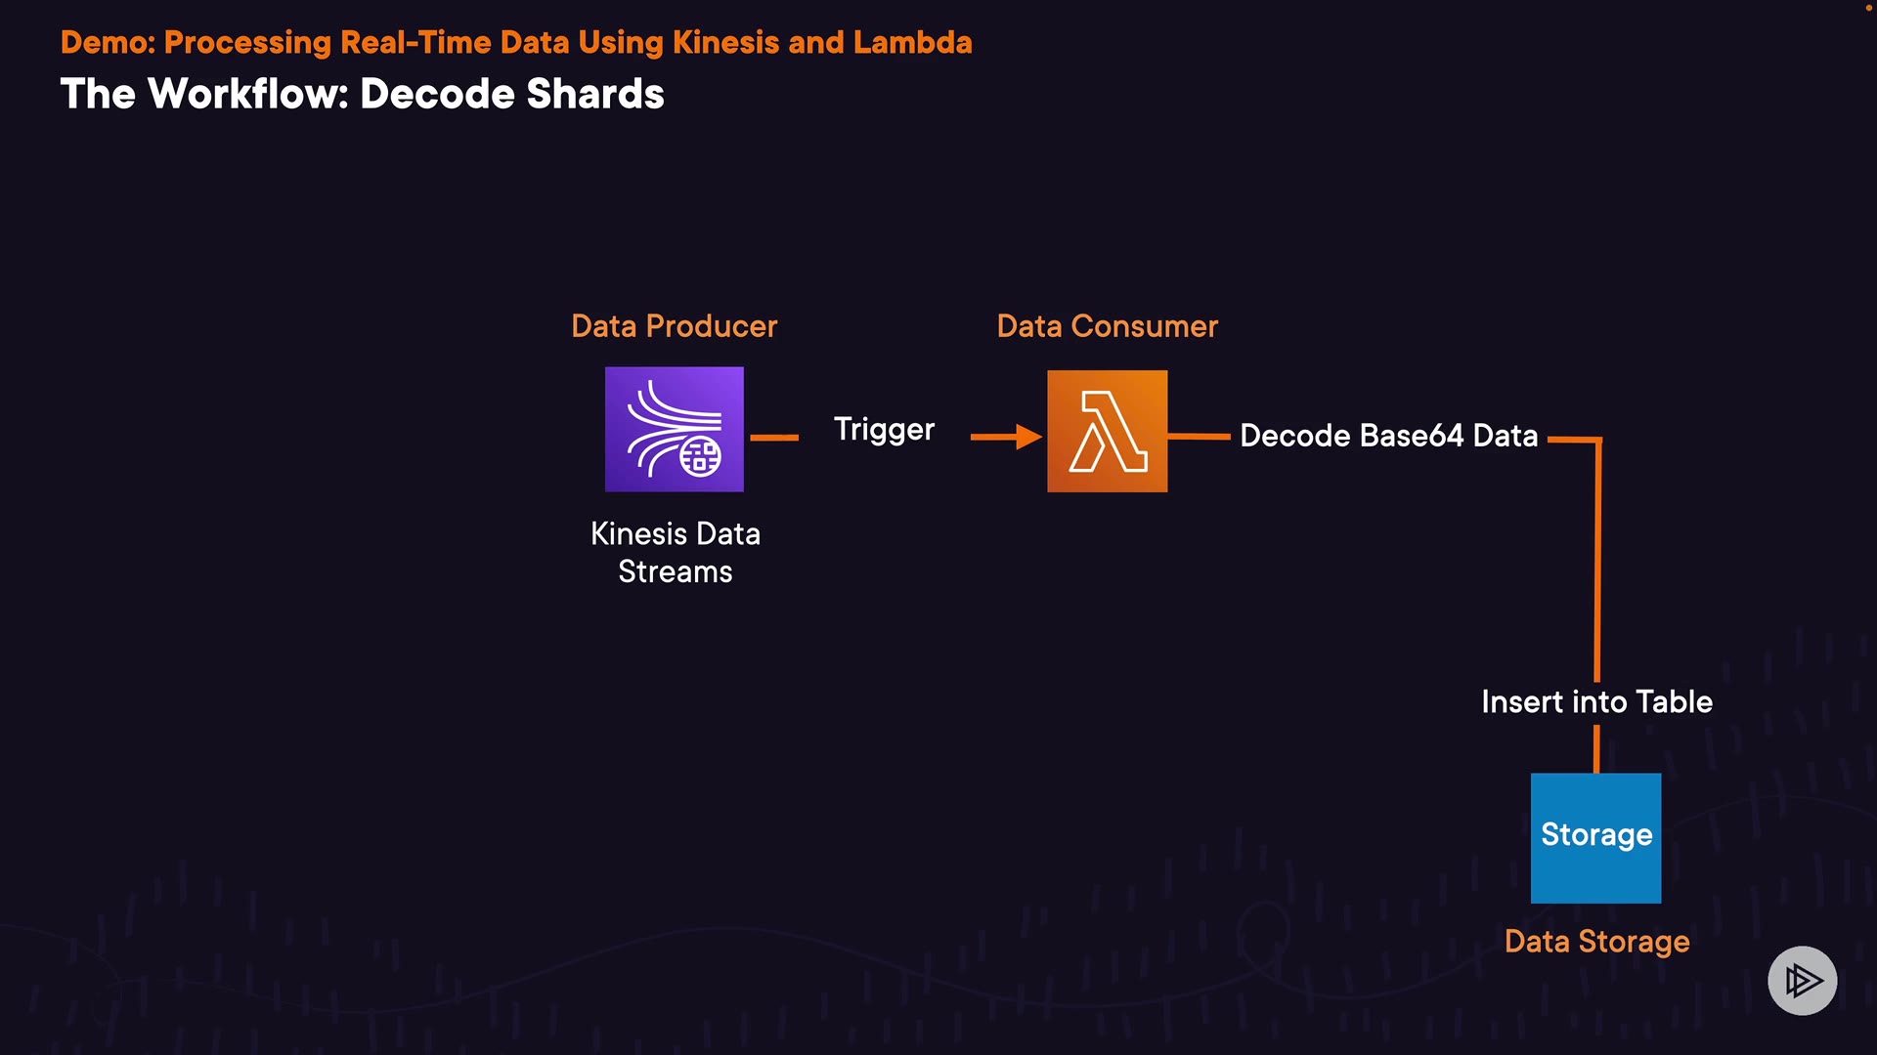The height and width of the screenshot is (1055, 1877).
Task: Select the orange Data Storage caption
Action: pos(1596,941)
